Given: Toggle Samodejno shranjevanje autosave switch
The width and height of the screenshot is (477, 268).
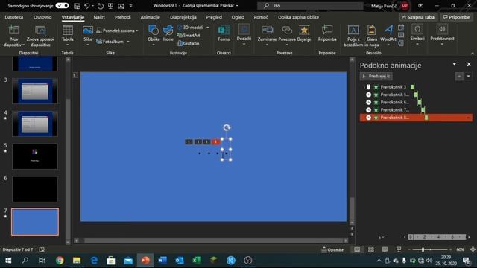Looking at the screenshot, I should (x=63, y=6).
